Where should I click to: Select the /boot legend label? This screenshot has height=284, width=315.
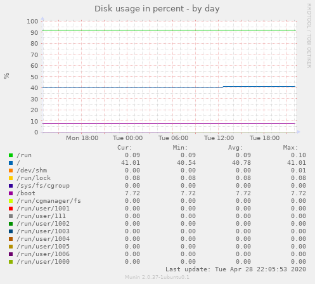[x=26, y=193]
